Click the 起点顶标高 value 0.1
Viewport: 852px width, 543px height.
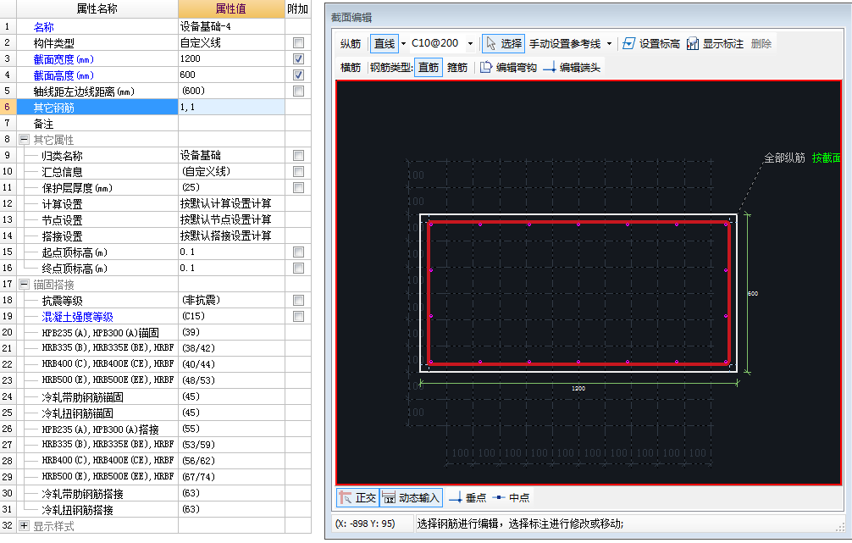[231, 252]
